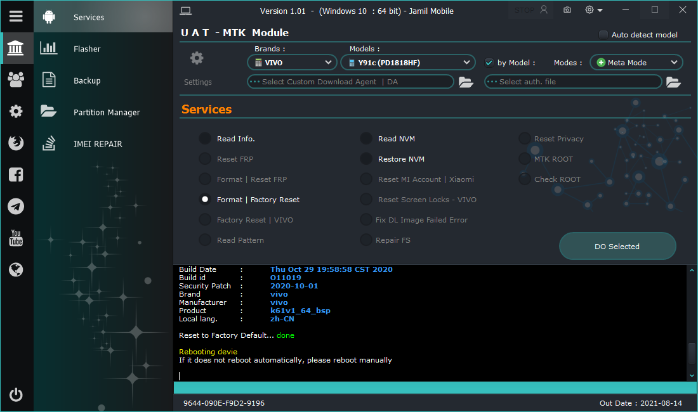Click the log scrollbar up arrow
698x412 pixels.
point(692,270)
